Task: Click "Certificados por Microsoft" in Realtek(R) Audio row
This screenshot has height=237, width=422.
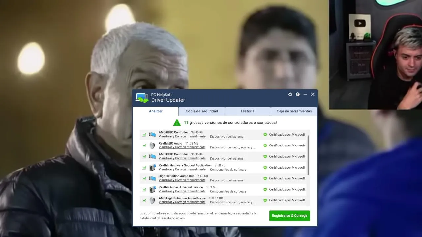Action: [x=287, y=145]
